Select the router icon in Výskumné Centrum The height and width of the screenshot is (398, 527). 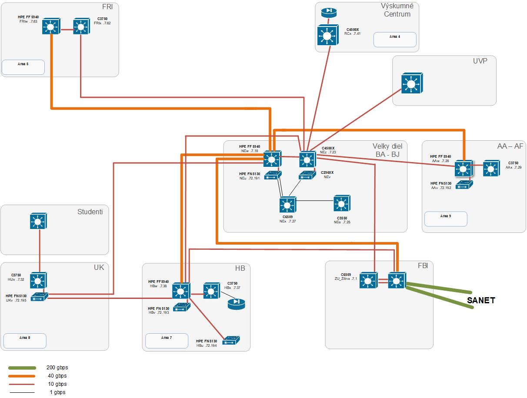click(329, 13)
